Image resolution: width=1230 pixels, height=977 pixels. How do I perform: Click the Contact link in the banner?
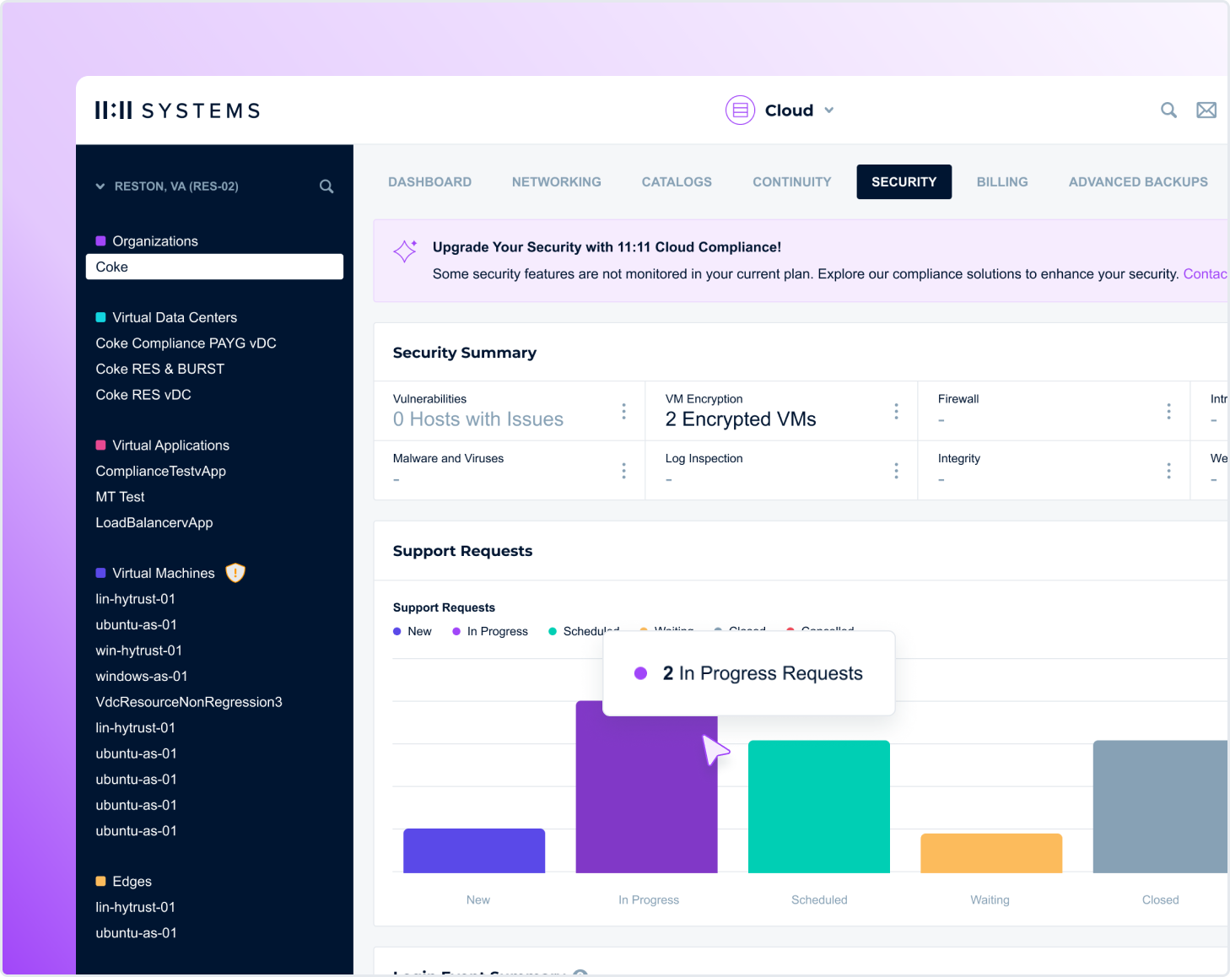pyautogui.click(x=1205, y=273)
